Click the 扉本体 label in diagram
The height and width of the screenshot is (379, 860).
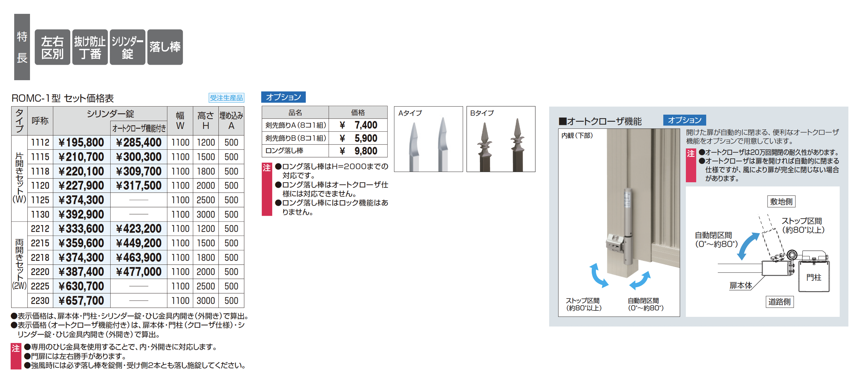(741, 285)
